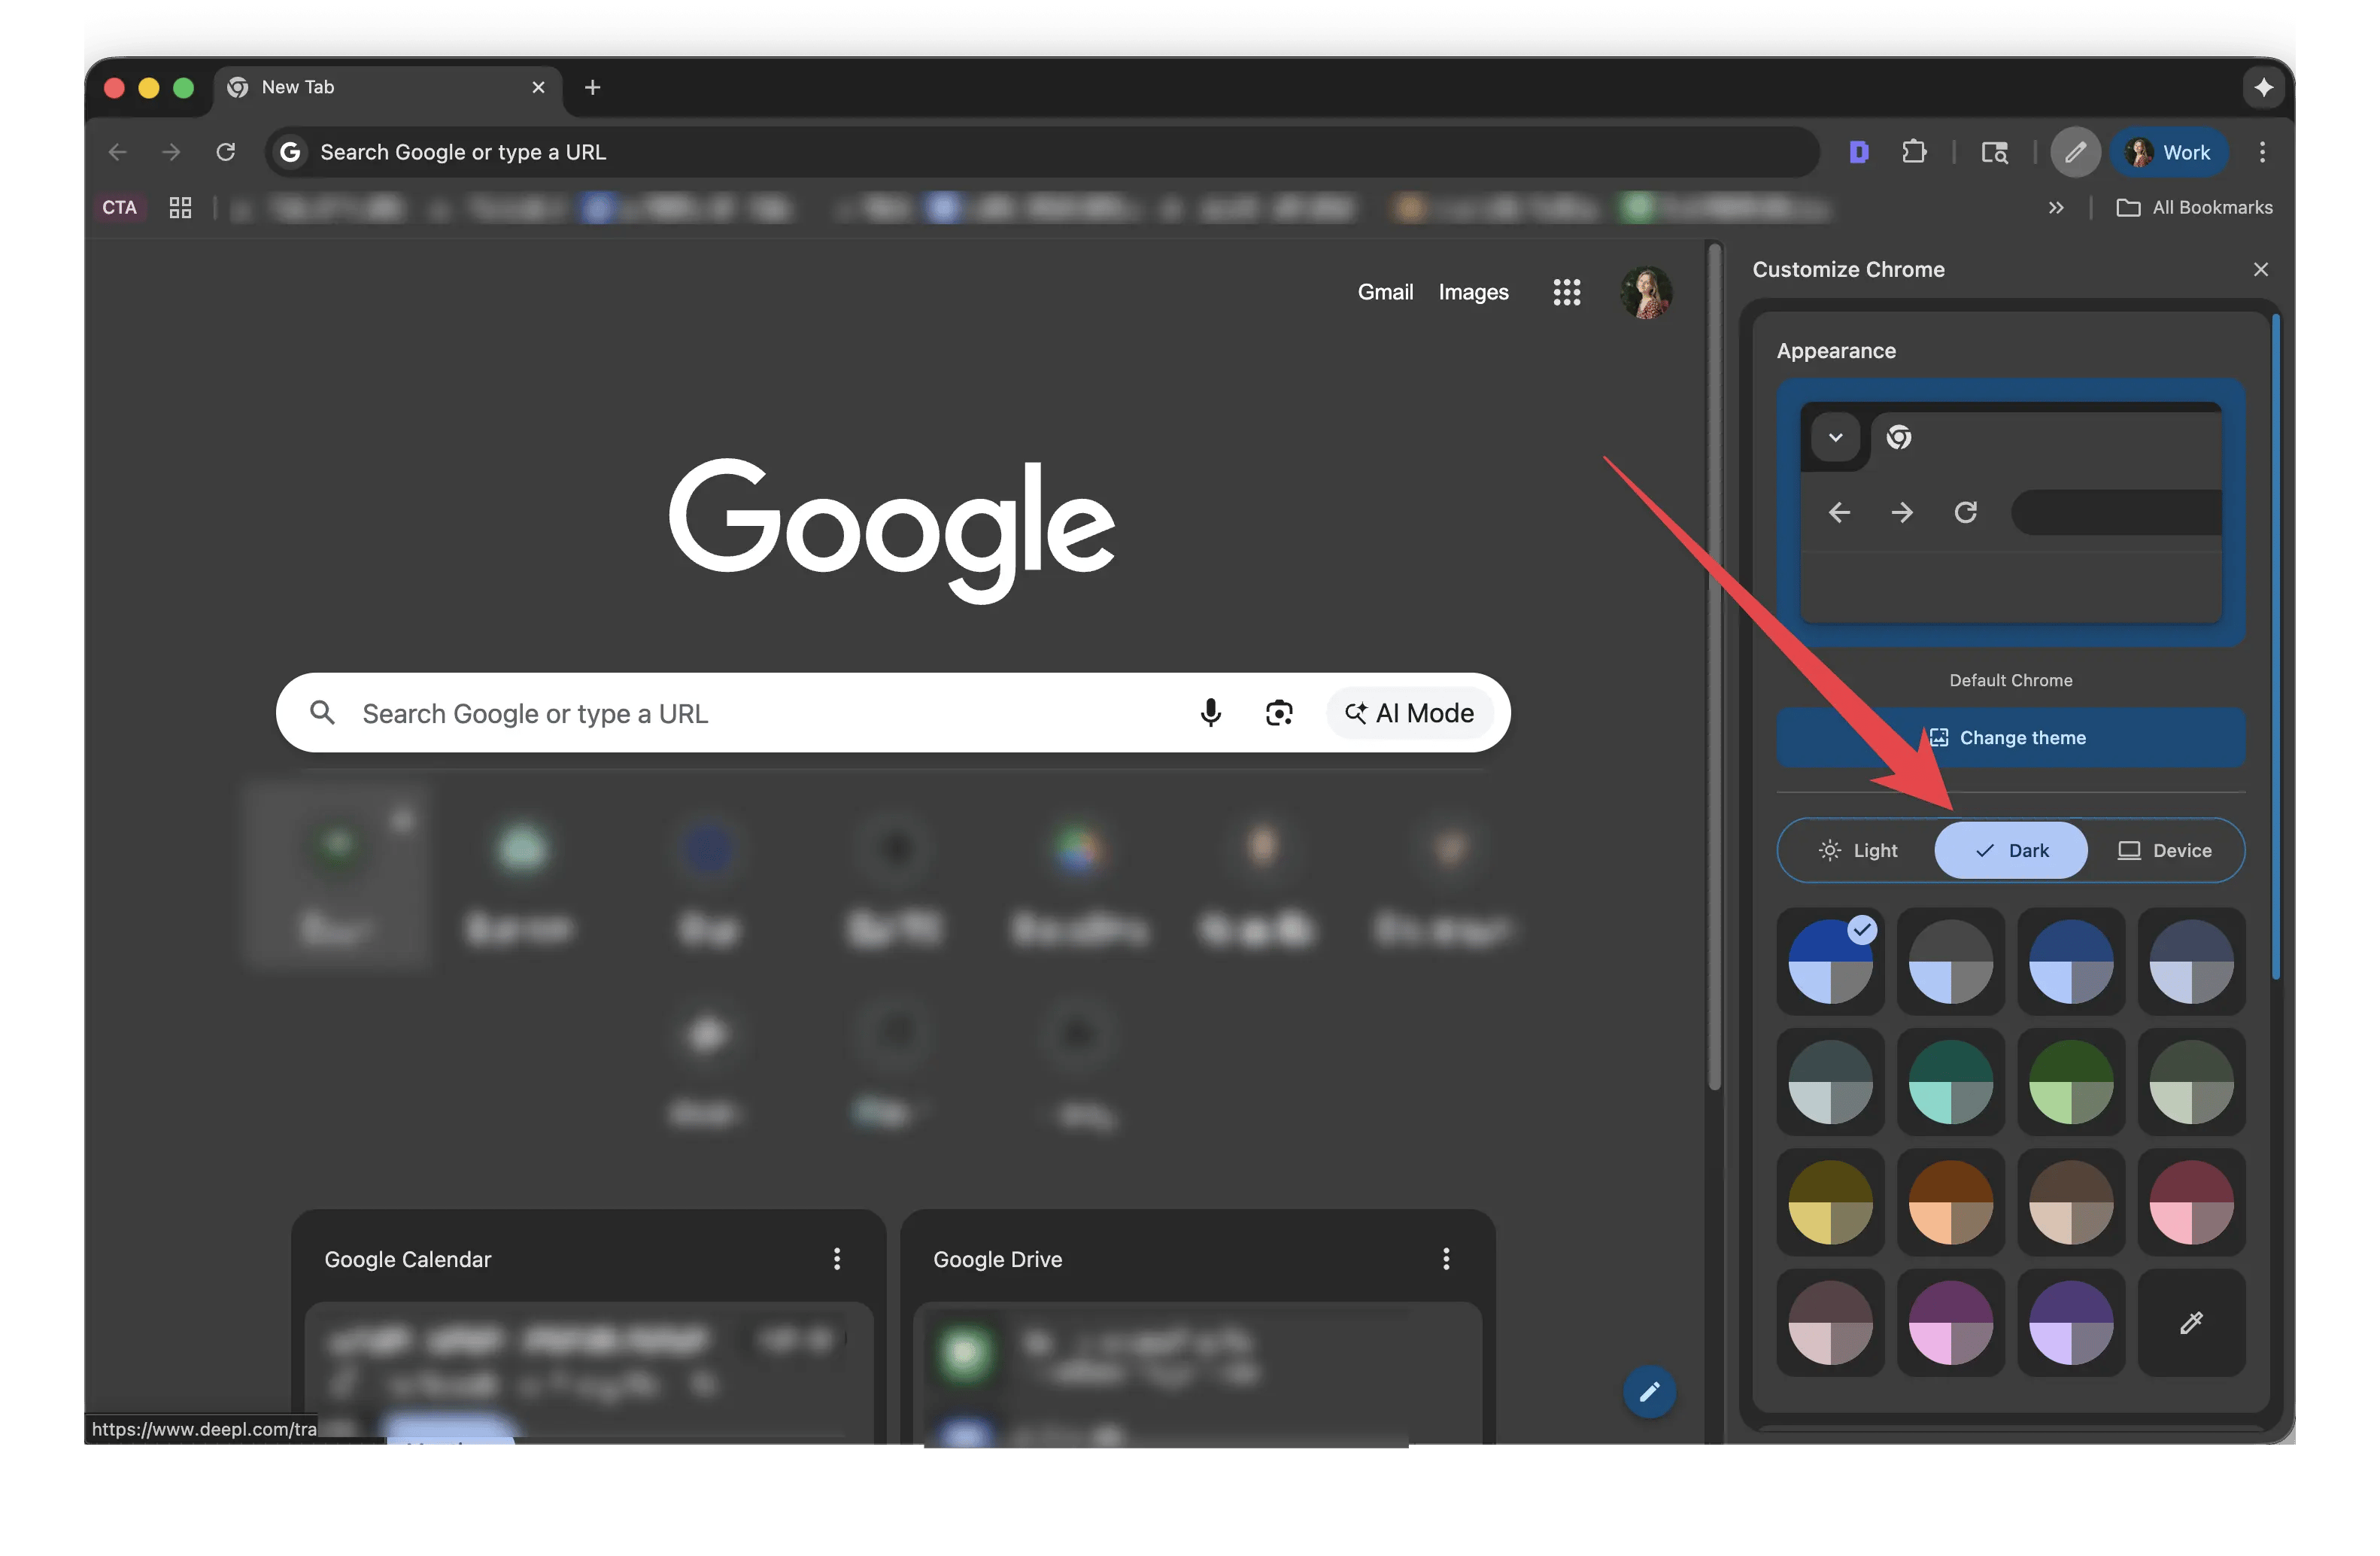Open the Work profile dropdown
This screenshot has height=1556, width=2380.
coord(2169,152)
